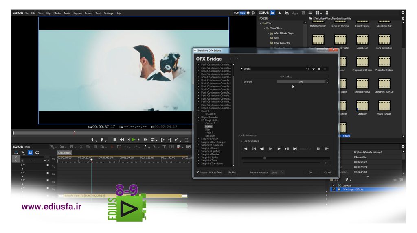This screenshot has height=233, width=417.
Task: Click the Copy icon in timeline toolbar
Action: click(88, 147)
